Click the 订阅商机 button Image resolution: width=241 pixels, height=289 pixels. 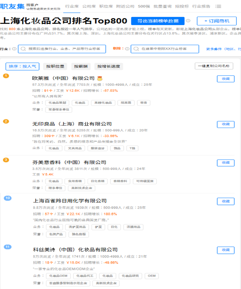tap(217, 21)
